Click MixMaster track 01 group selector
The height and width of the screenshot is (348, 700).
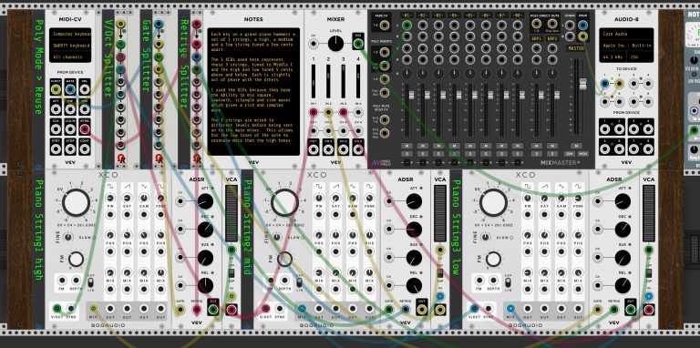point(407,162)
